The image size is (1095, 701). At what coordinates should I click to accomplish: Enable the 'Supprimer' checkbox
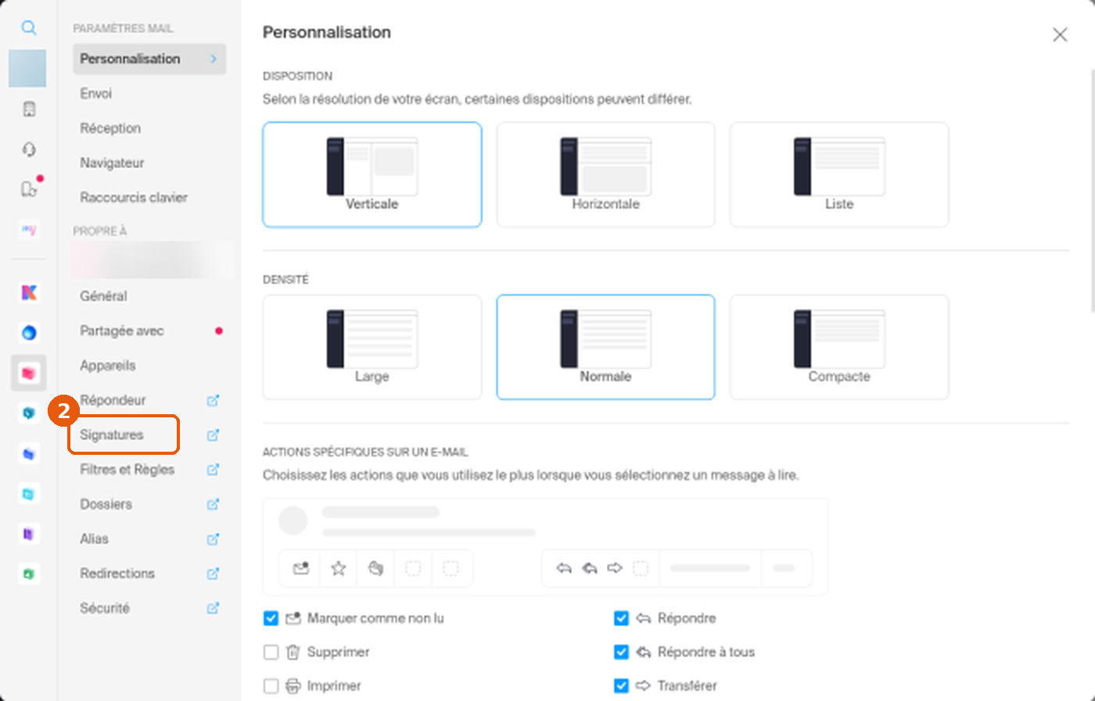[x=271, y=652]
